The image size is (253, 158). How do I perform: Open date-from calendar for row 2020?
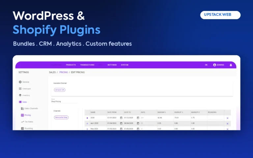click(121, 118)
